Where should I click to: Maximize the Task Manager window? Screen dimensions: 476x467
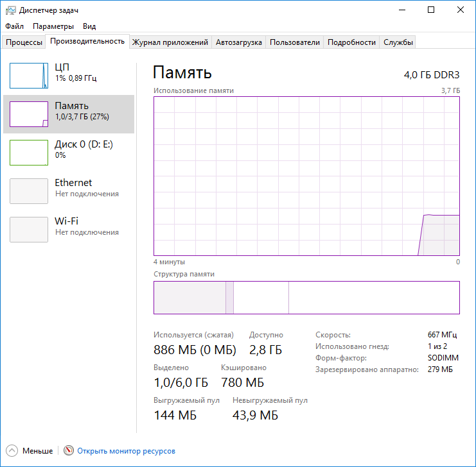pos(431,10)
